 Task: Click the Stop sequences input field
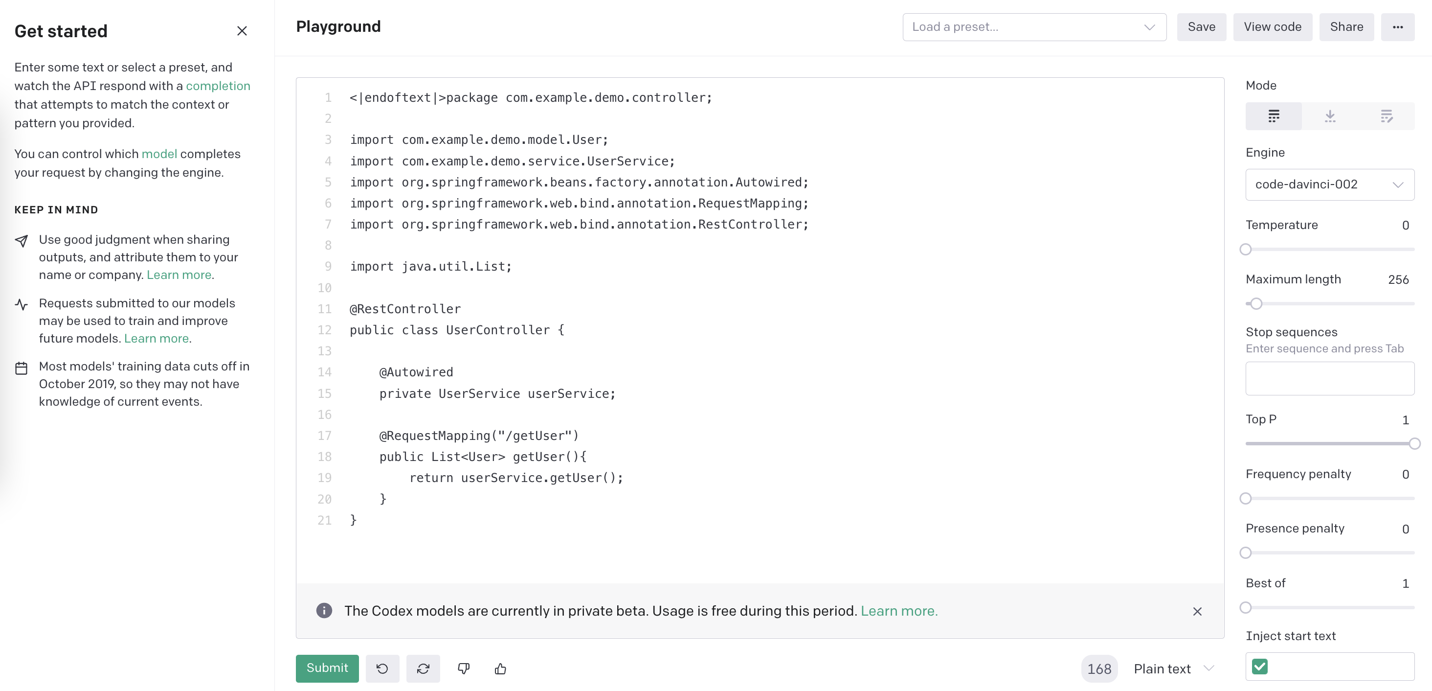pos(1329,378)
